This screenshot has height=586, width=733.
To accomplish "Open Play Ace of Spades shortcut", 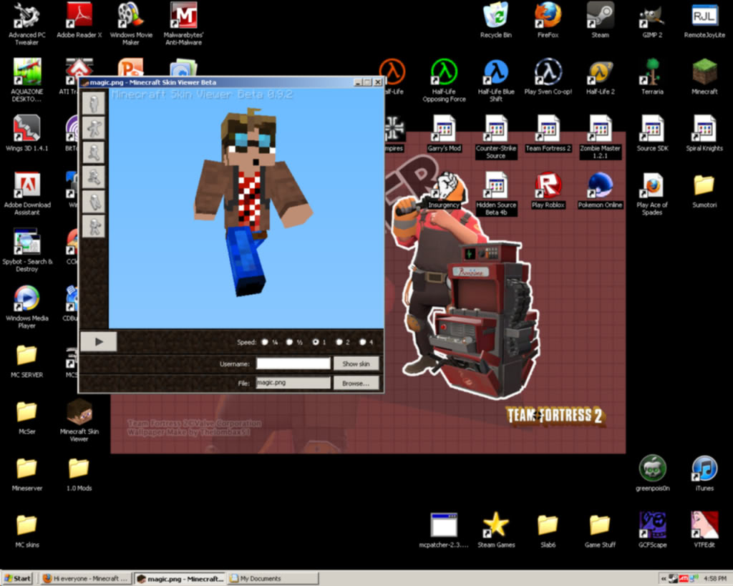I will [652, 193].
